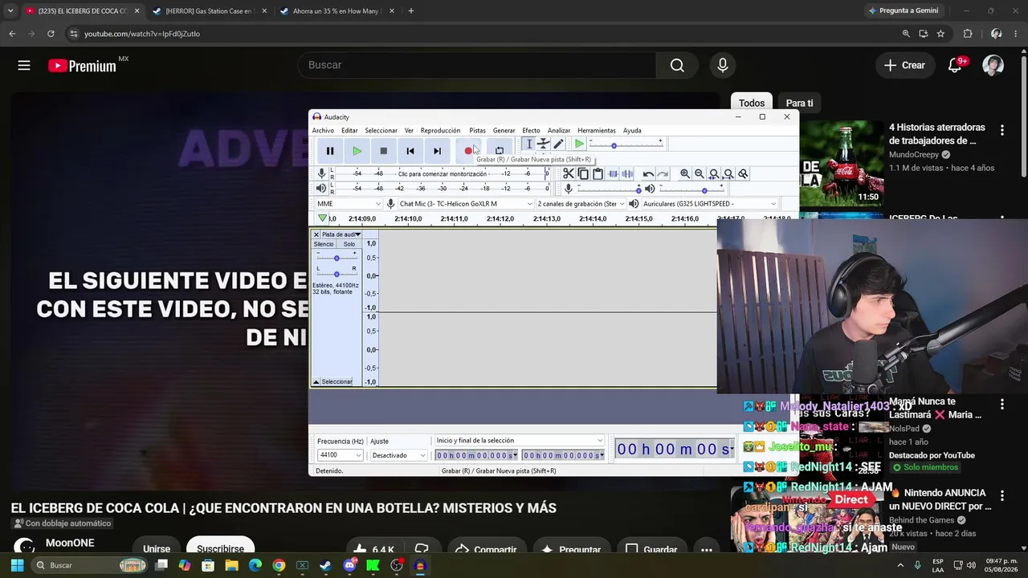Reload the page in the browser
Viewport: 1028px width, 578px height.
(x=51, y=34)
